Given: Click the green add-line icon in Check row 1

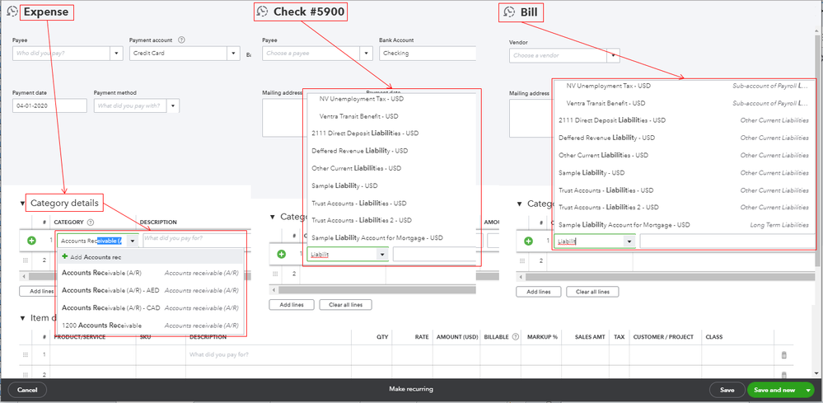Looking at the screenshot, I should point(281,254).
